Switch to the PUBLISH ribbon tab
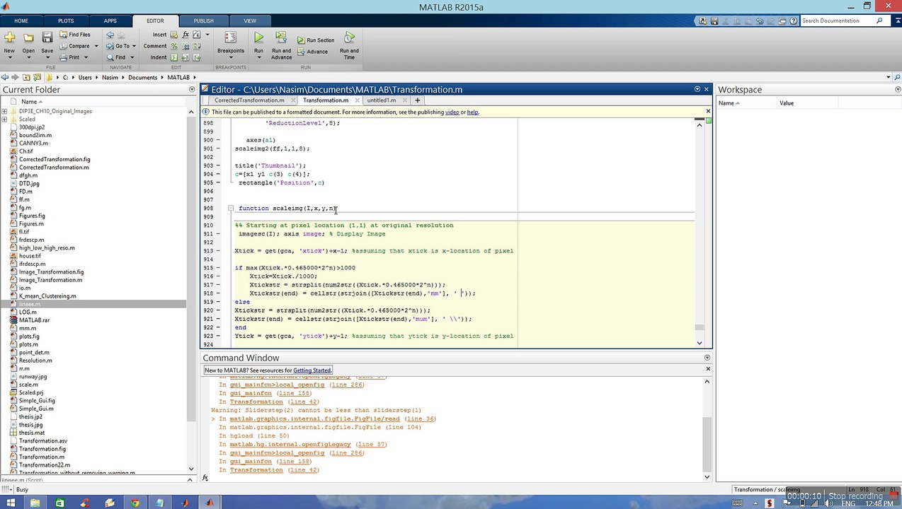The height and width of the screenshot is (509, 902). tap(204, 21)
